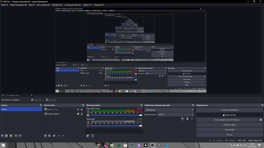Mute the Звук раб. стола channel
This screenshot has height=148, width=264.
click(88, 115)
